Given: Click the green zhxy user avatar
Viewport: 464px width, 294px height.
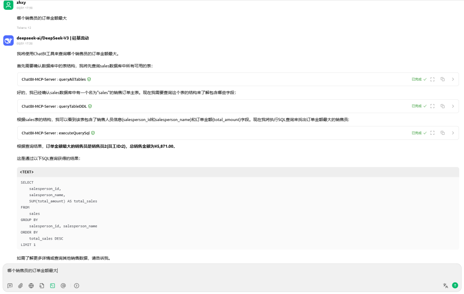Looking at the screenshot, I should coord(8,5).
